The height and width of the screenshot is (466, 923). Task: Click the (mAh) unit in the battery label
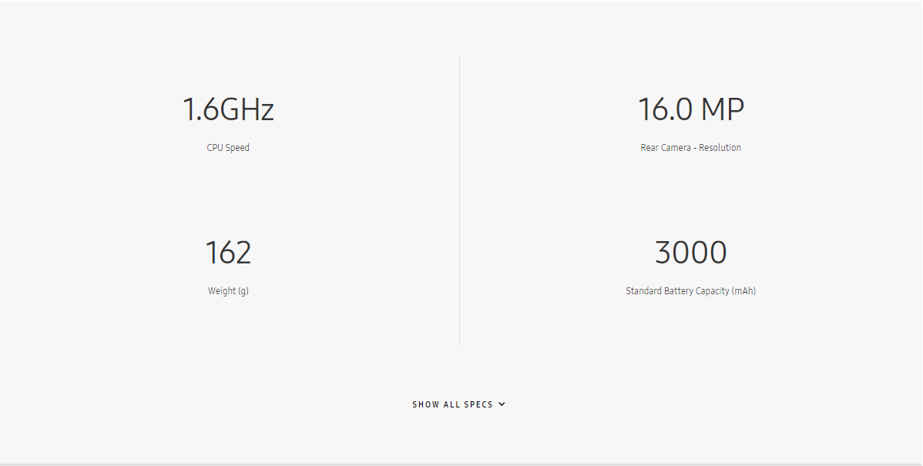click(743, 291)
